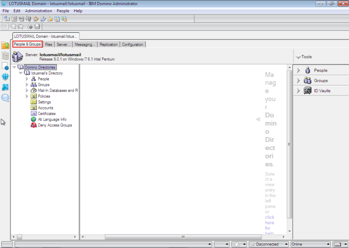Follow the click here for help link

(270, 225)
